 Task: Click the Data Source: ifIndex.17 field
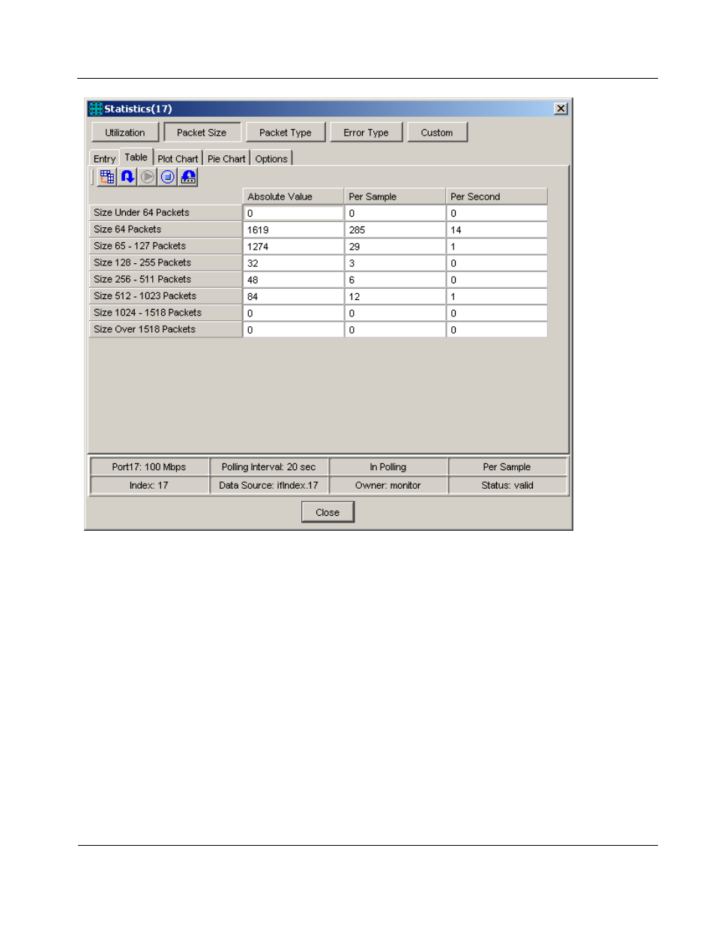[x=269, y=485]
